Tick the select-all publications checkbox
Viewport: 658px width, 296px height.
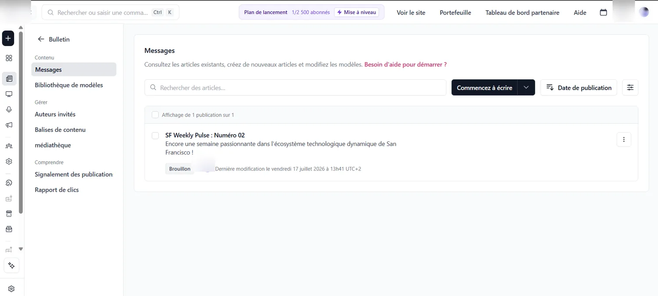pos(155,115)
